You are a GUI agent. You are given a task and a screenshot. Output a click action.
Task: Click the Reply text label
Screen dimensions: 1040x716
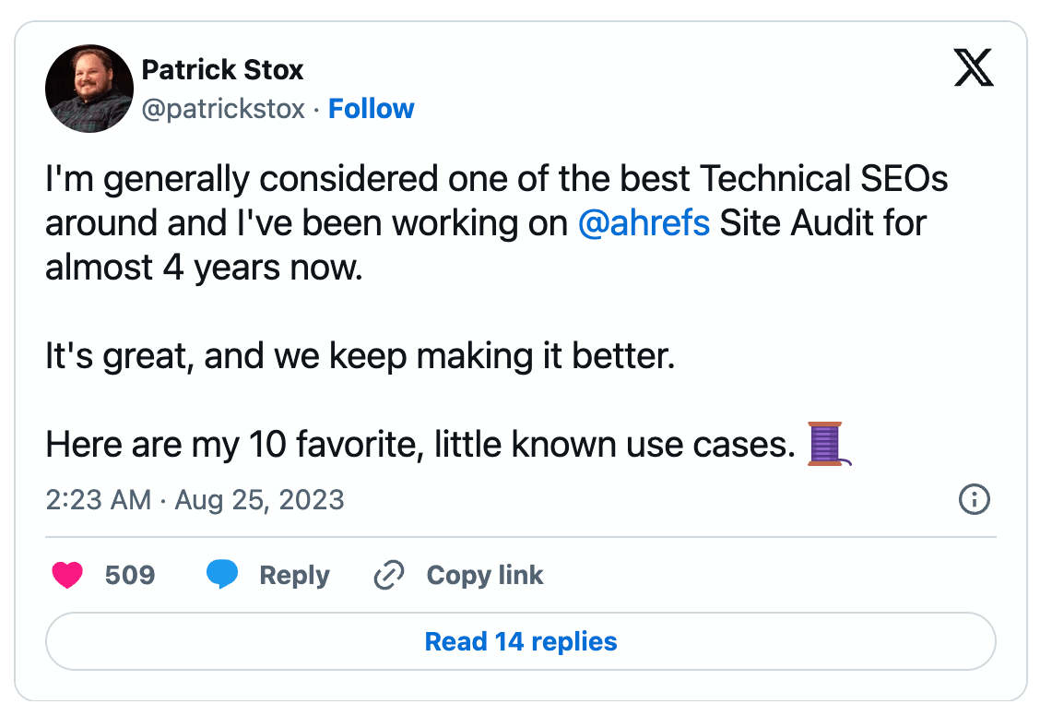pyautogui.click(x=294, y=576)
